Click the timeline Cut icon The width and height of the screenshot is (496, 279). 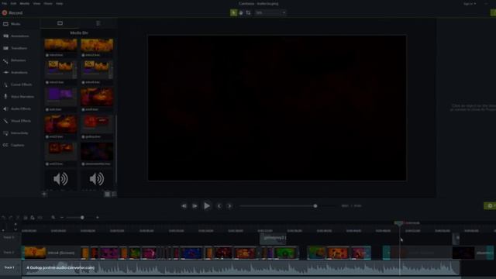18,218
